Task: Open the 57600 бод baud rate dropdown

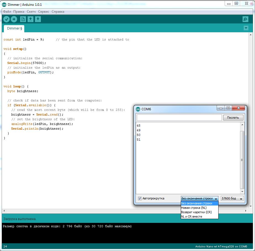Action: (x=232, y=198)
